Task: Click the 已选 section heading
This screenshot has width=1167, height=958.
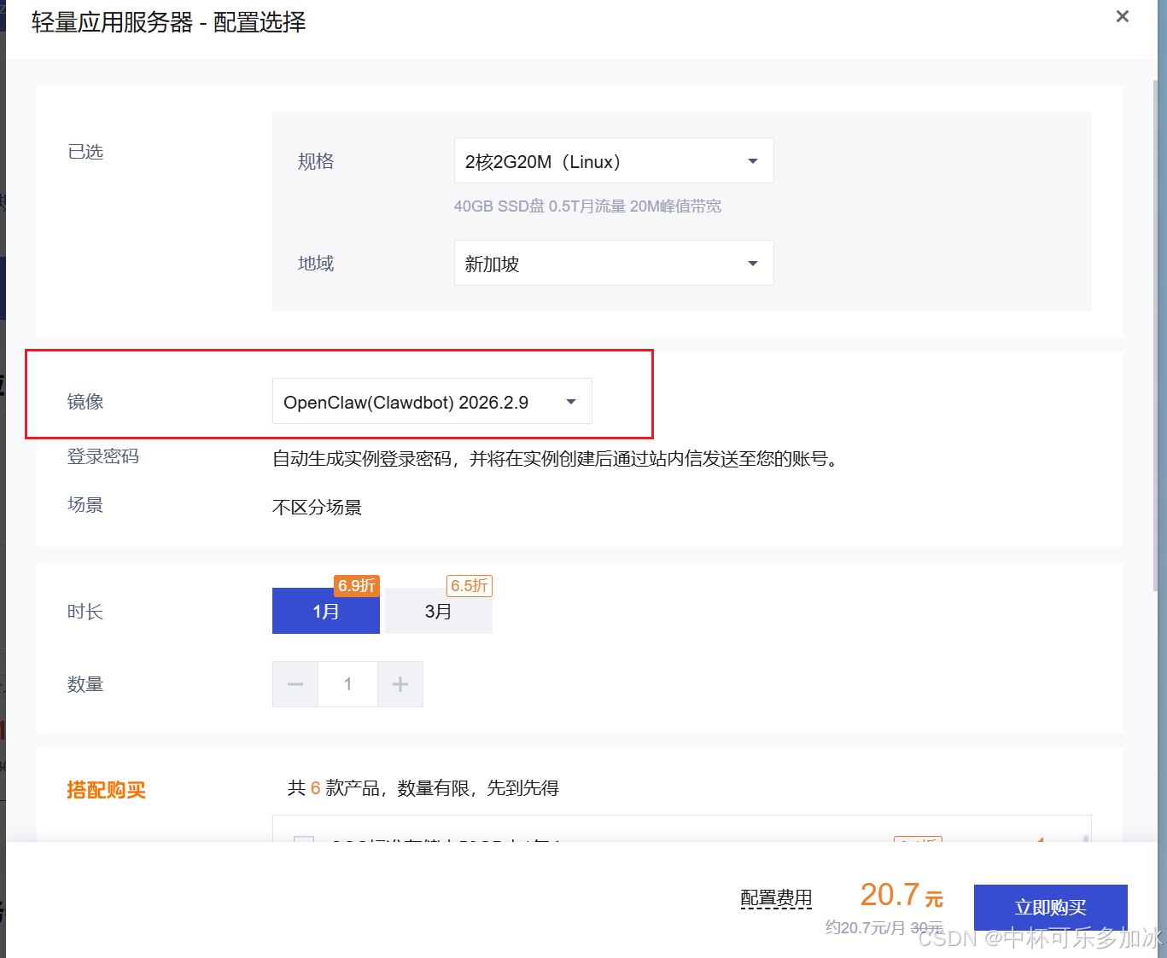Action: pyautogui.click(x=85, y=151)
